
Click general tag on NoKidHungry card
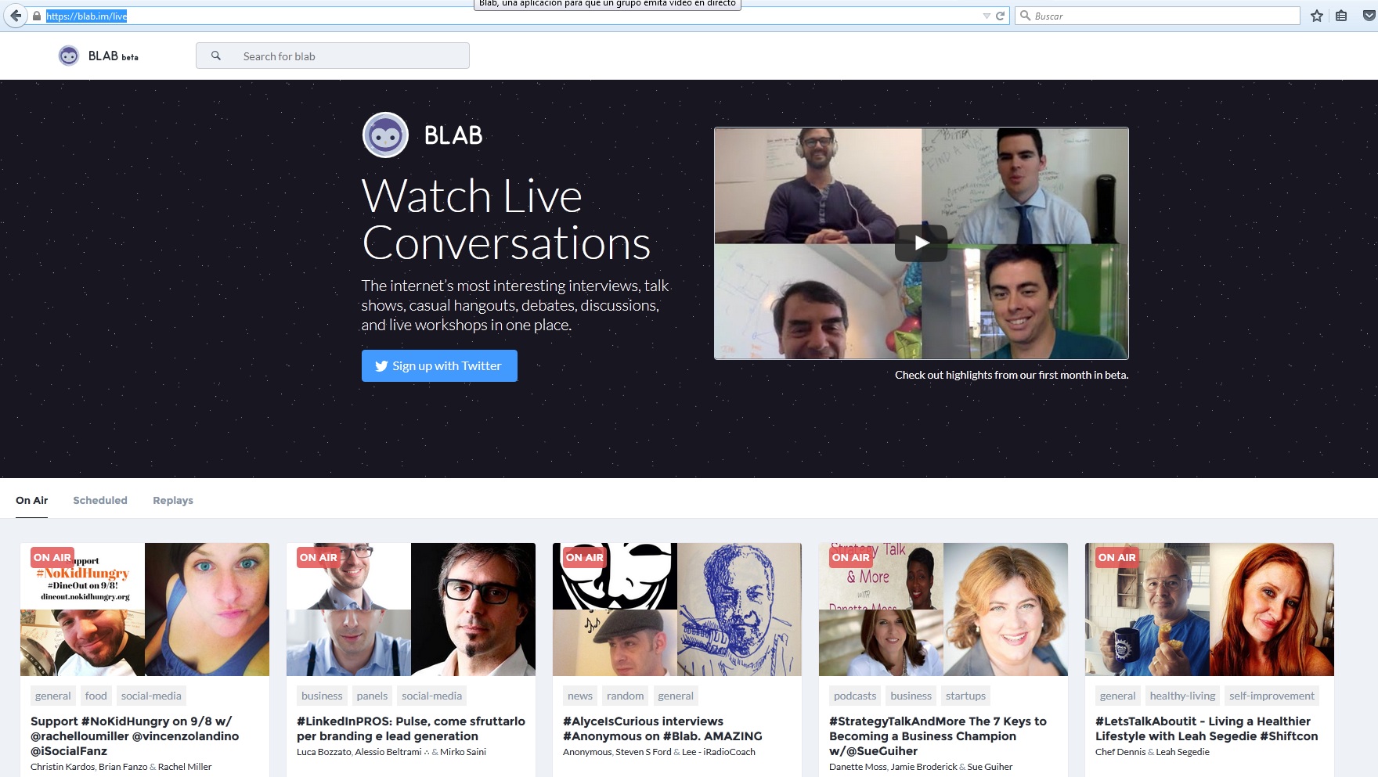(53, 696)
